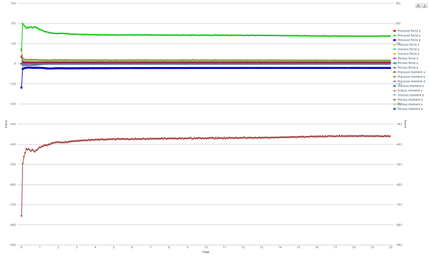Toggle Viscous moment y legend entry

408,91
